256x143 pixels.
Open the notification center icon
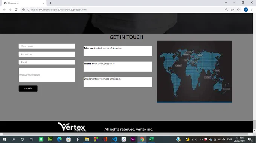click(x=250, y=139)
